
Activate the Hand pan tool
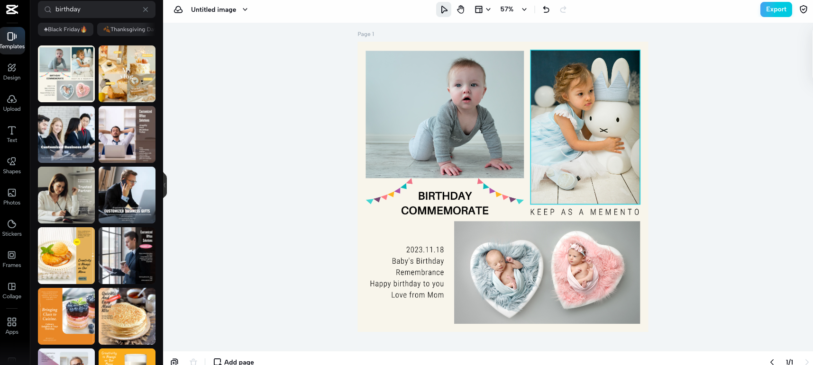461,9
